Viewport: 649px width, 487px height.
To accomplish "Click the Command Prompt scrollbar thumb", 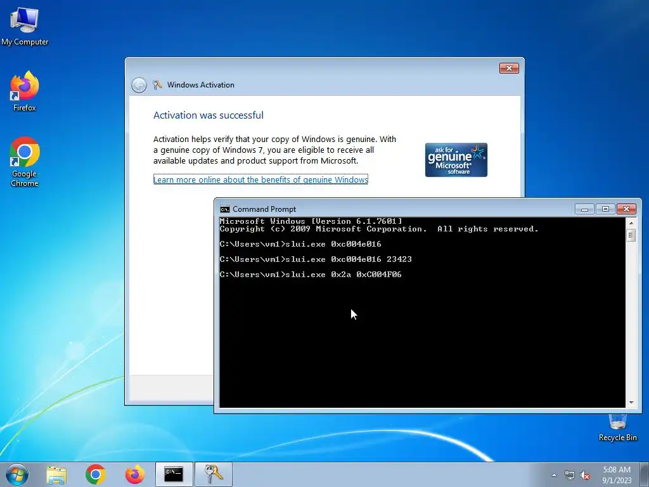I will point(631,236).
